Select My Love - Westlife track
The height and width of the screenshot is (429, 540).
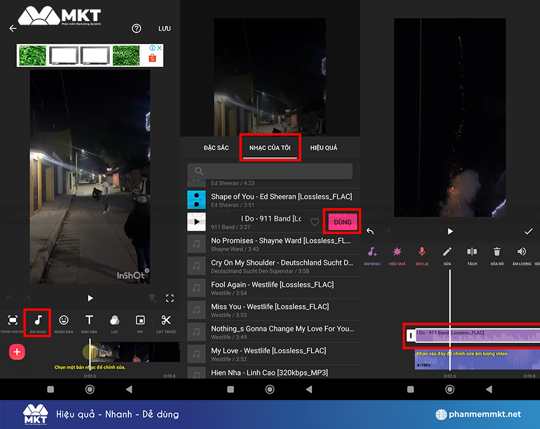coord(274,354)
